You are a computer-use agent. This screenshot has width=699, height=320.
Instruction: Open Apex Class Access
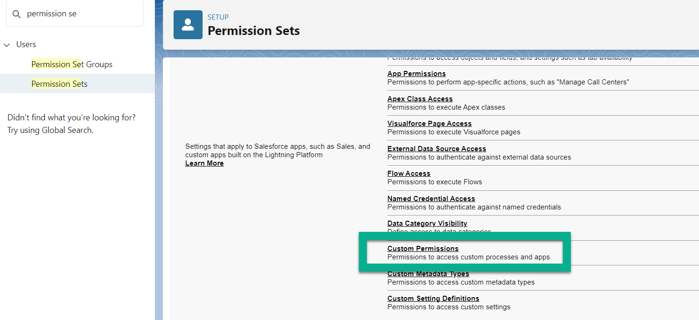point(420,98)
